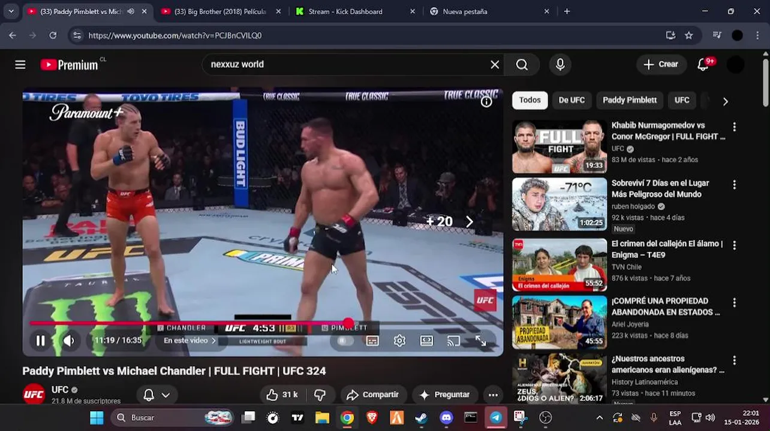
Task: Like the video with 31 k likes
Action: 282,395
